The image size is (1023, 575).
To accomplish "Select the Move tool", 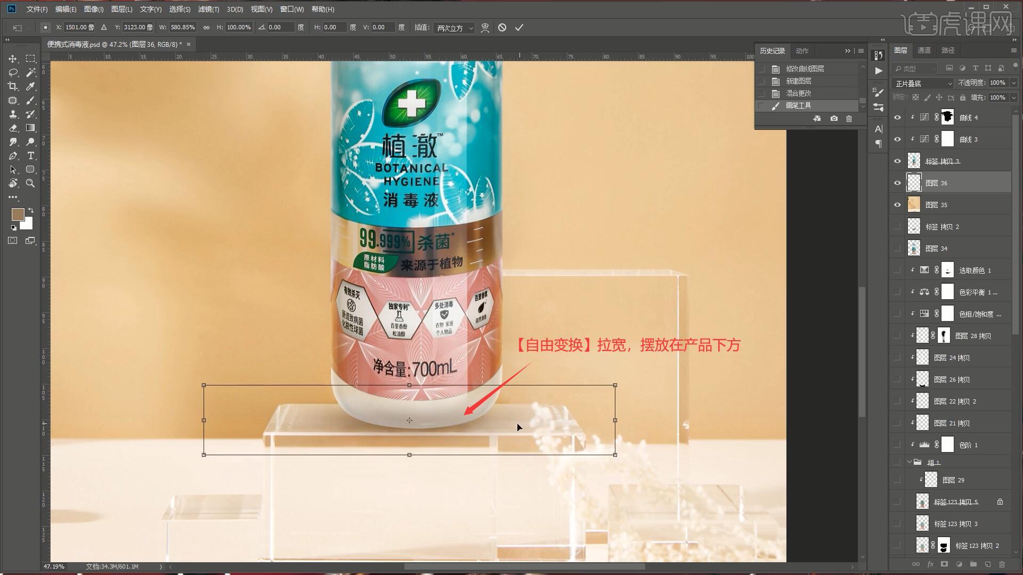I will (13, 59).
